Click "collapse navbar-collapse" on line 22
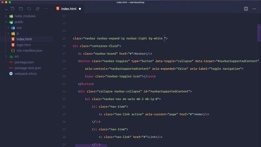The width and height of the screenshot is (261, 147). click(x=119, y=91)
